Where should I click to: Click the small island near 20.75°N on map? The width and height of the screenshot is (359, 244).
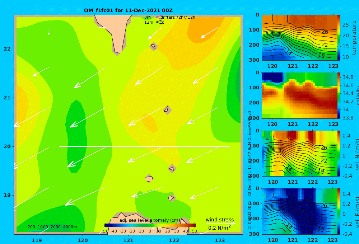[x=167, y=110]
